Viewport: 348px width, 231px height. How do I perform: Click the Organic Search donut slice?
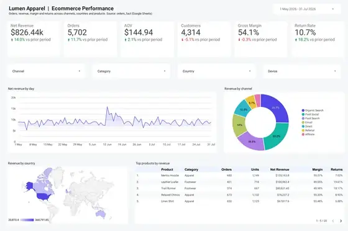(x=276, y=108)
